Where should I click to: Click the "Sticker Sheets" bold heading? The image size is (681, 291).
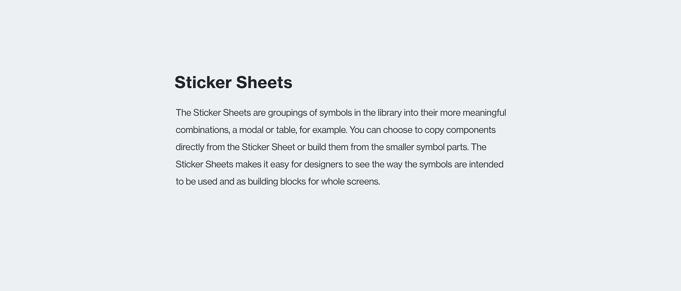coord(233,82)
